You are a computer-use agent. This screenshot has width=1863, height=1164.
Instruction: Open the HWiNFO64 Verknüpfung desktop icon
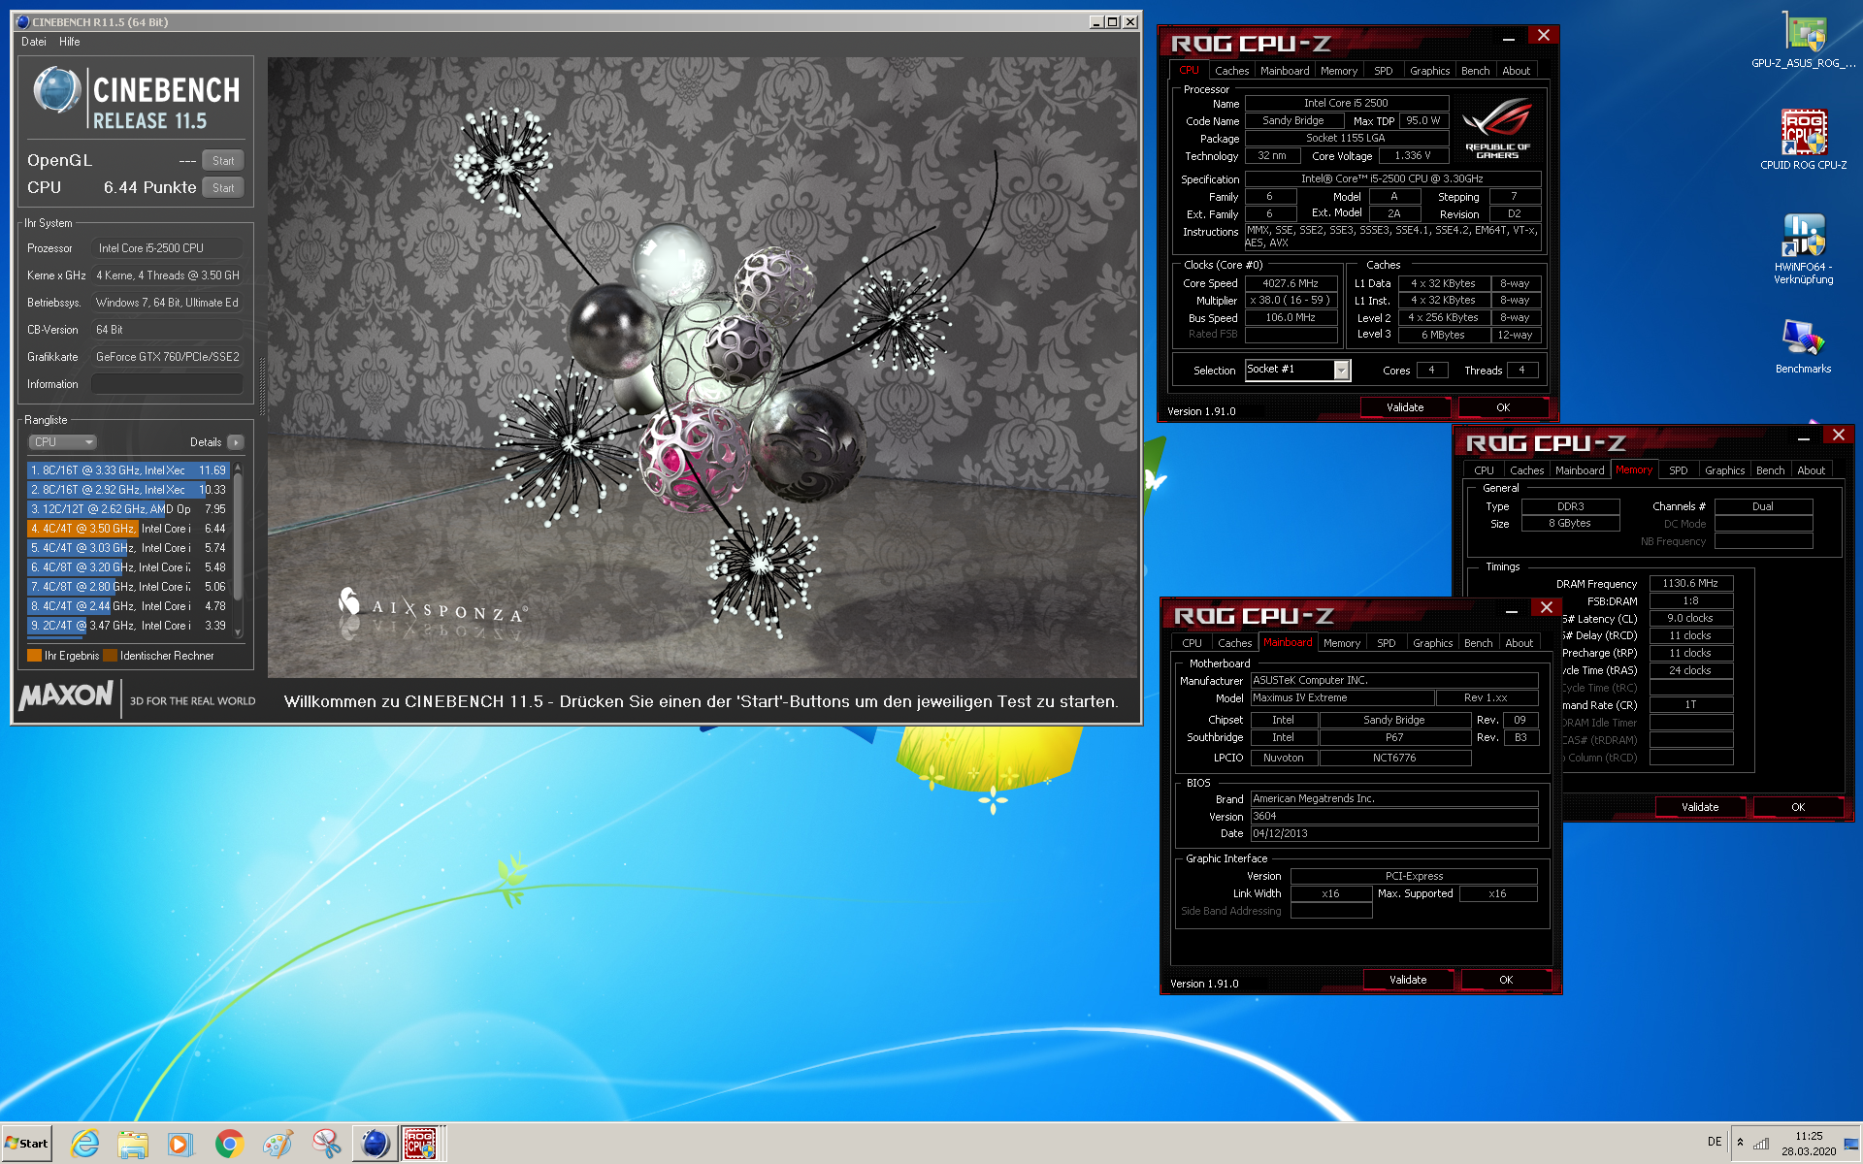coord(1804,249)
